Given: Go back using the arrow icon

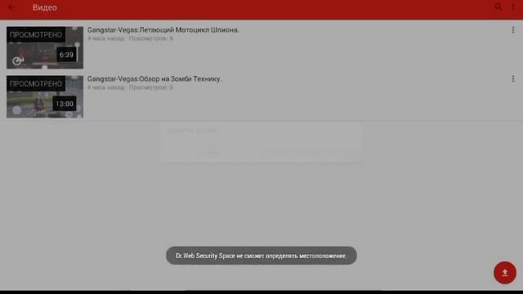Looking at the screenshot, I should tap(11, 7).
